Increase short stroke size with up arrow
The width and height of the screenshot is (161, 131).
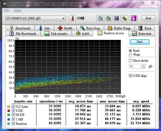143,65
